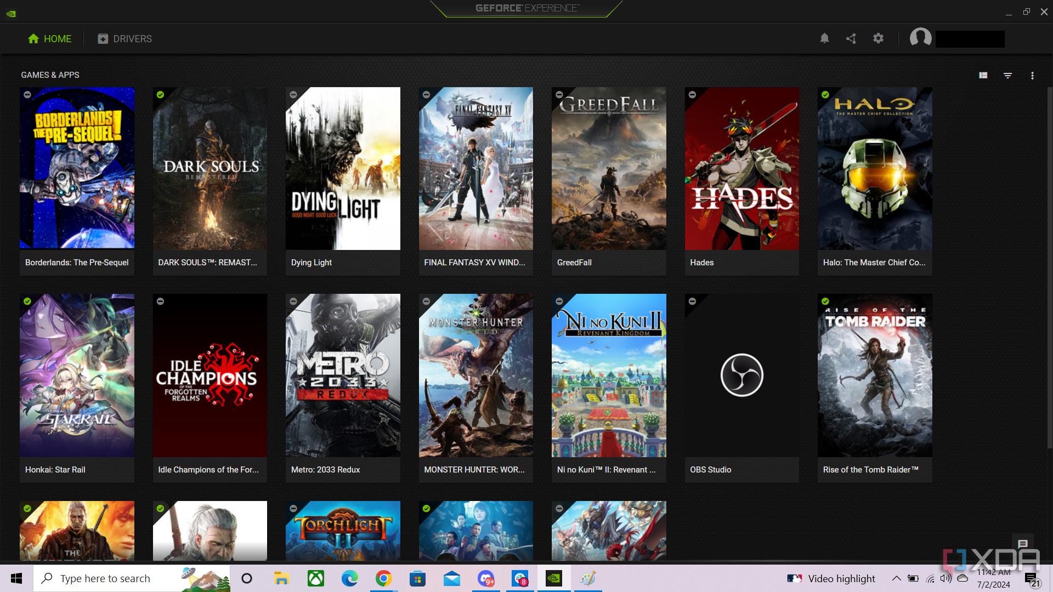The image size is (1053, 592).
Task: Click the 'Metro: 2033 Redux' title label
Action: tap(325, 470)
